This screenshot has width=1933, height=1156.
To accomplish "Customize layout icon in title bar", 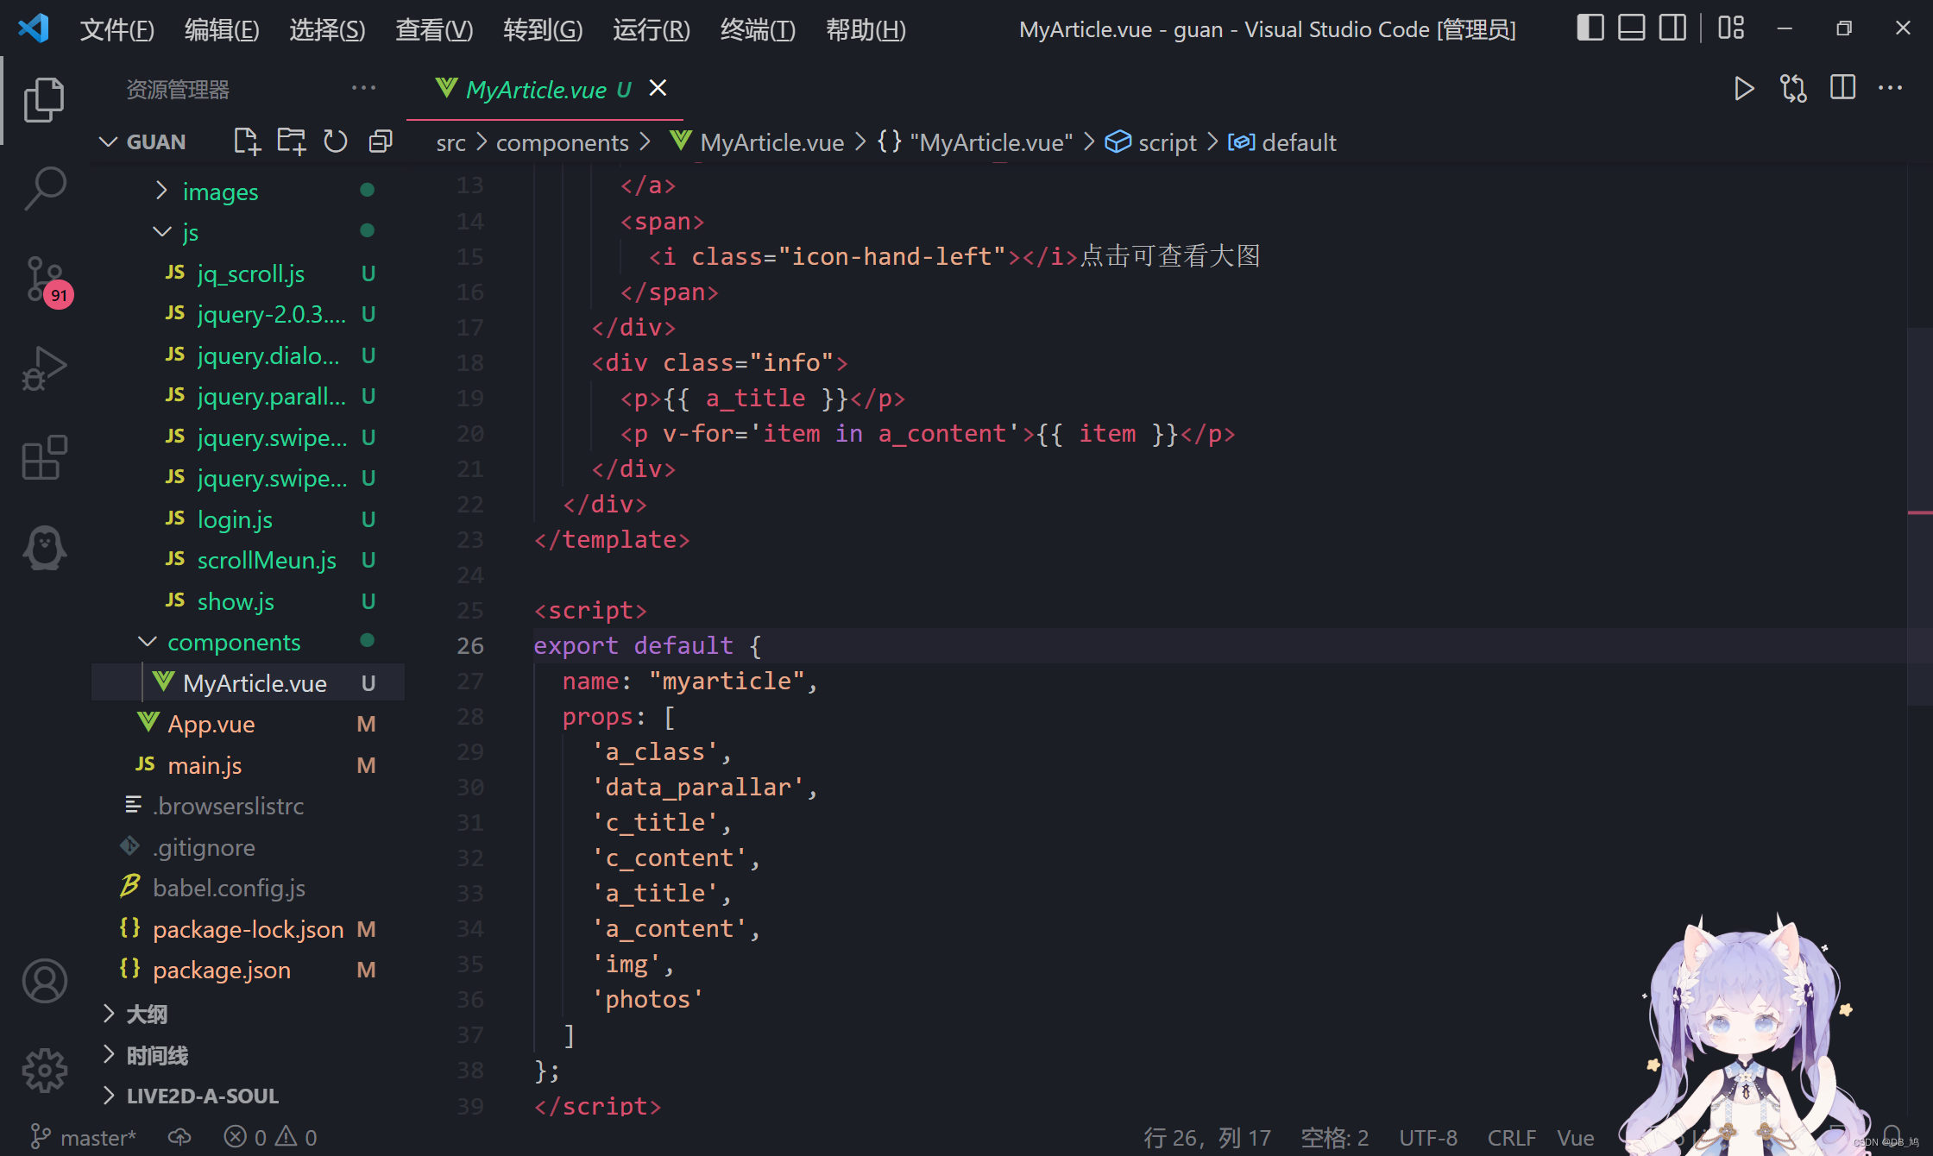I will click(x=1731, y=28).
